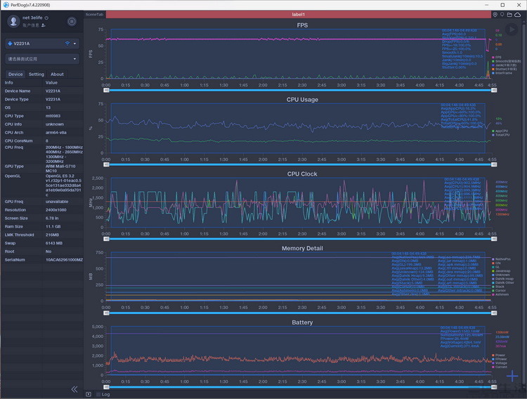
Task: Collapse sidebar with double chevron icon
Action: click(74, 389)
